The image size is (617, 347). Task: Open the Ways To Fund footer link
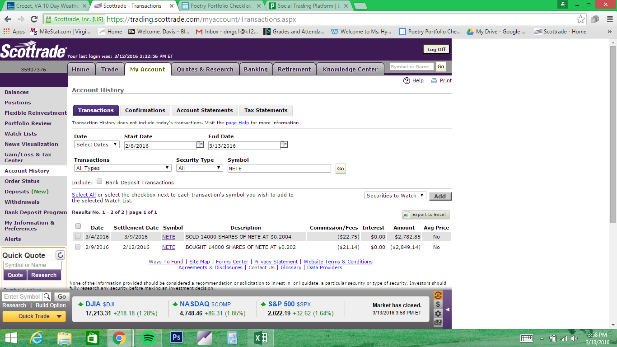click(x=166, y=262)
